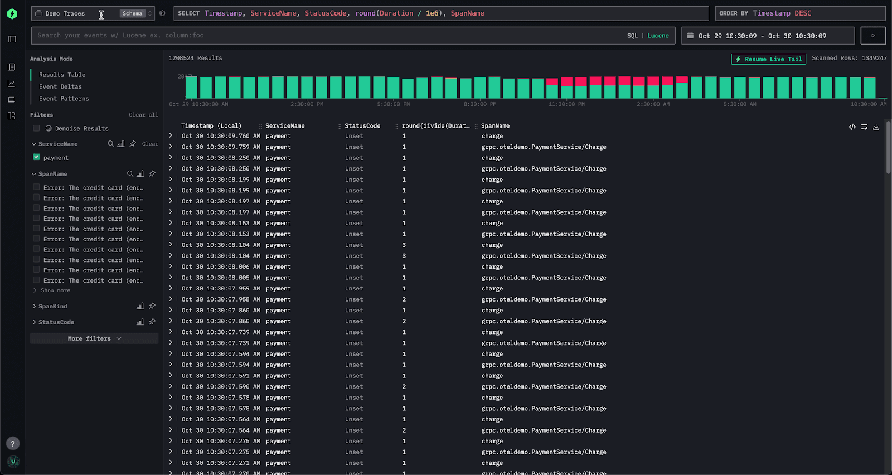Open the dashboards icon in left sidebar
The image size is (892, 475).
(x=12, y=116)
